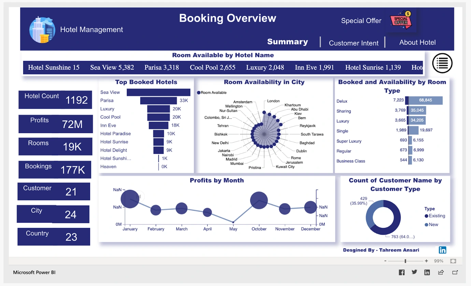Toggle the Existing legend in the donut chart
The width and height of the screenshot is (471, 286).
point(435,216)
